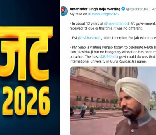Play the embedded Parliament video
The image size is (156, 135).
[113, 101]
